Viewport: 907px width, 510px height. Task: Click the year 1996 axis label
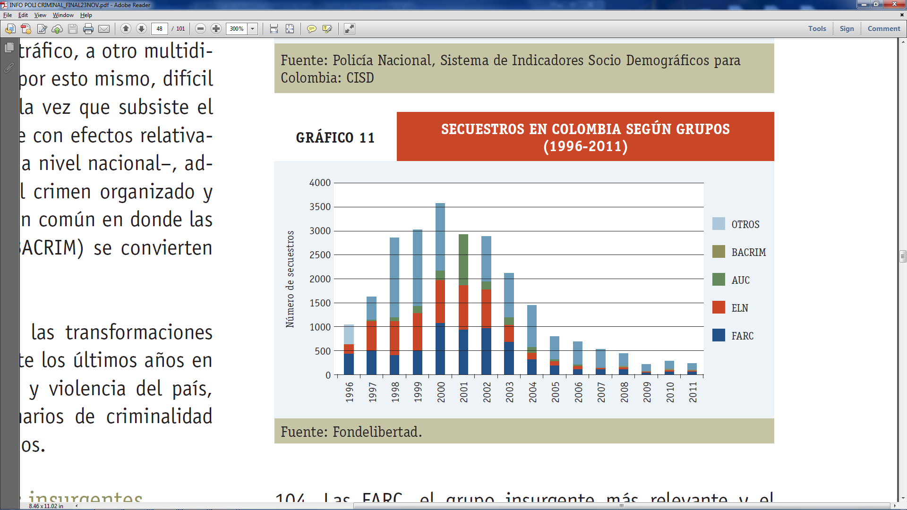349,392
